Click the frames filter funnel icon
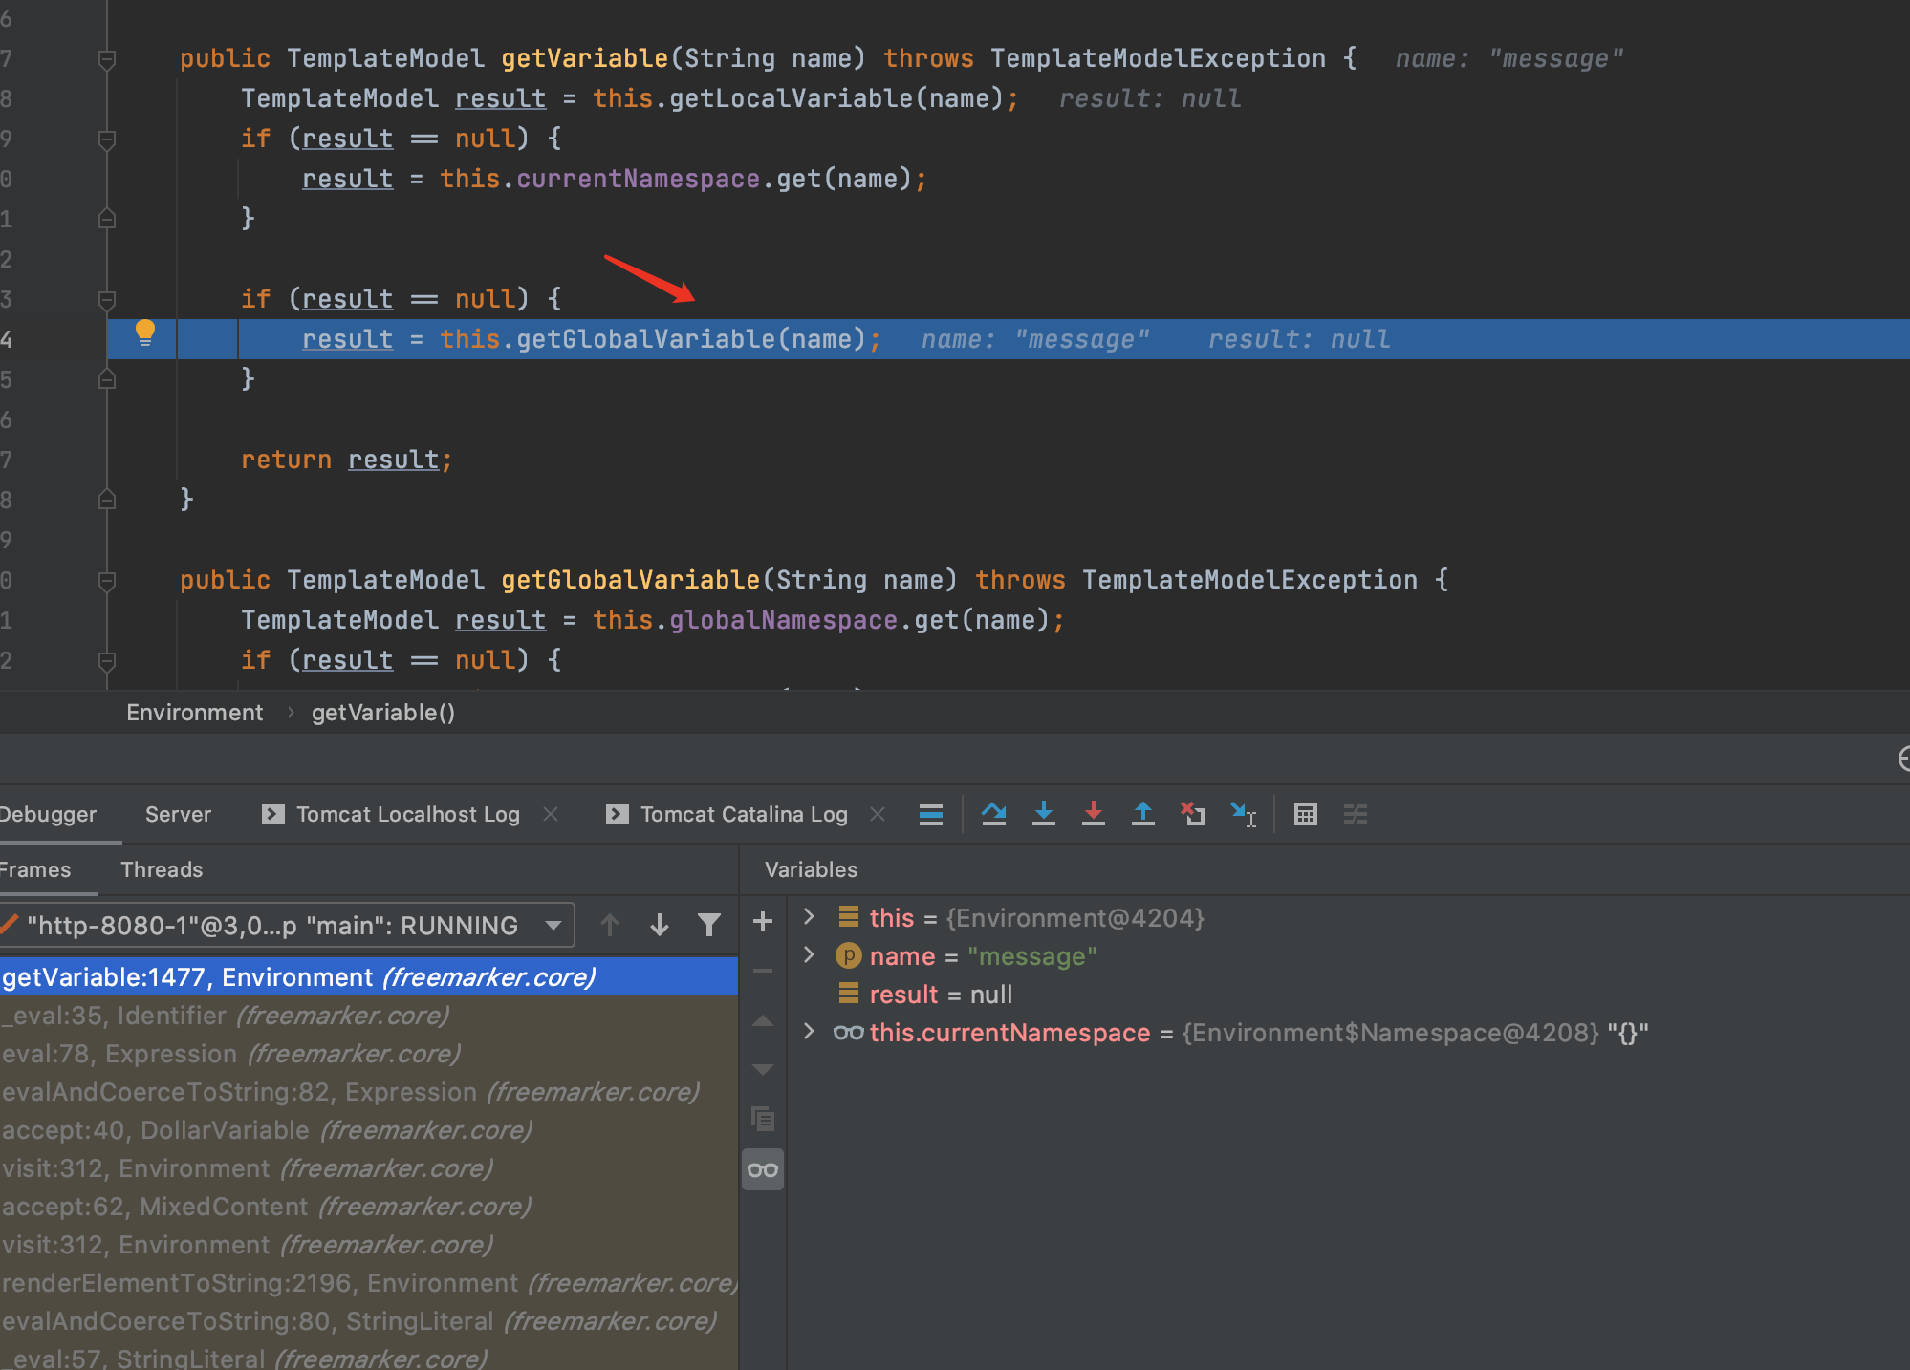Viewport: 1910px width, 1370px height. 709,925
